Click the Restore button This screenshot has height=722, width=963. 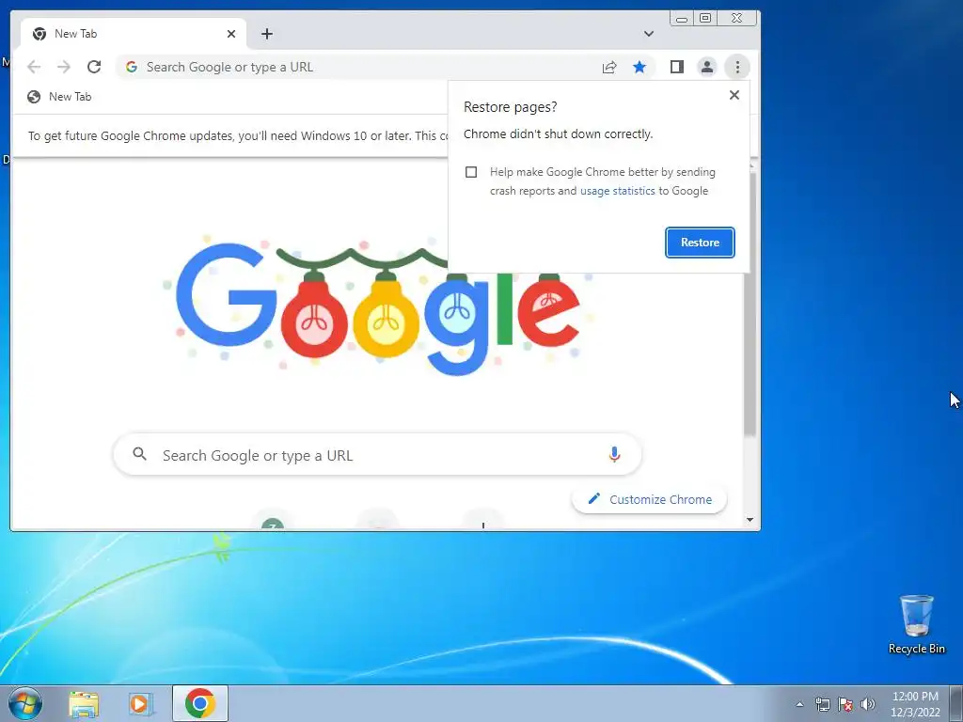click(700, 243)
